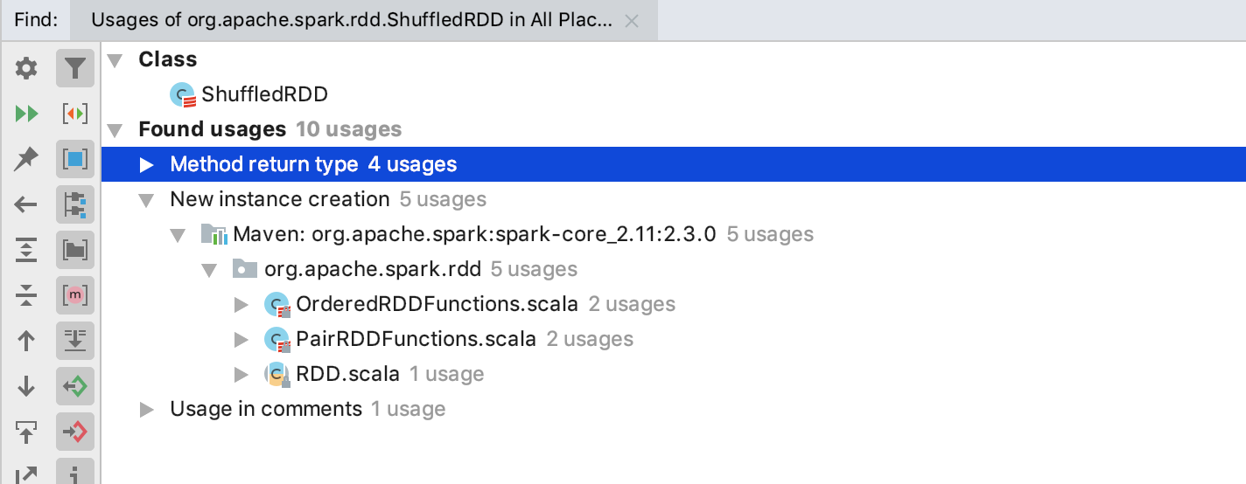Click the Rerun double-arrow icon
The width and height of the screenshot is (1246, 484).
coord(27,114)
